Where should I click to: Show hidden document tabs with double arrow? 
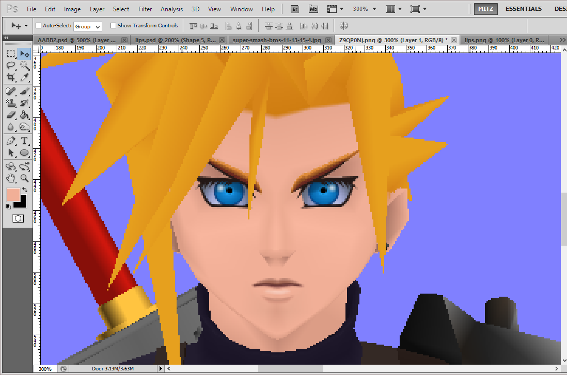563,40
